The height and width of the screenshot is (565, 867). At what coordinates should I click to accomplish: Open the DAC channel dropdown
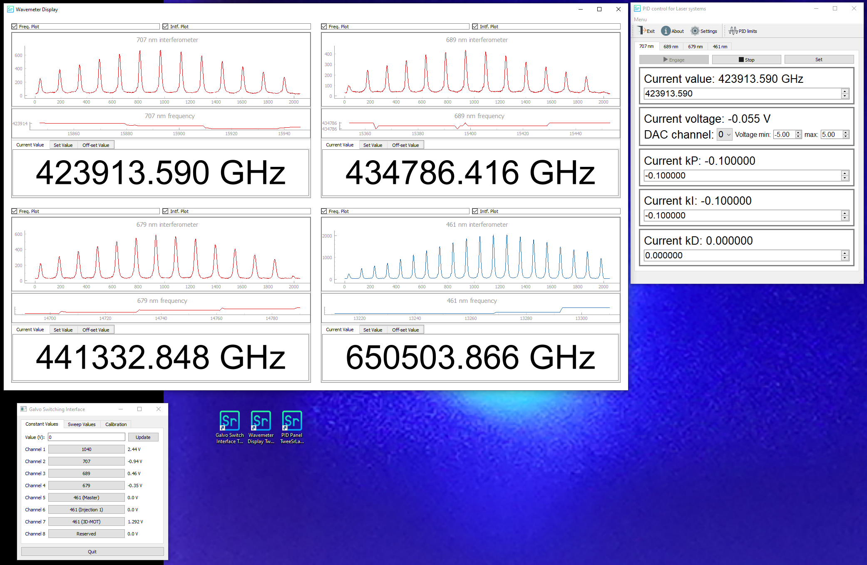pos(724,134)
